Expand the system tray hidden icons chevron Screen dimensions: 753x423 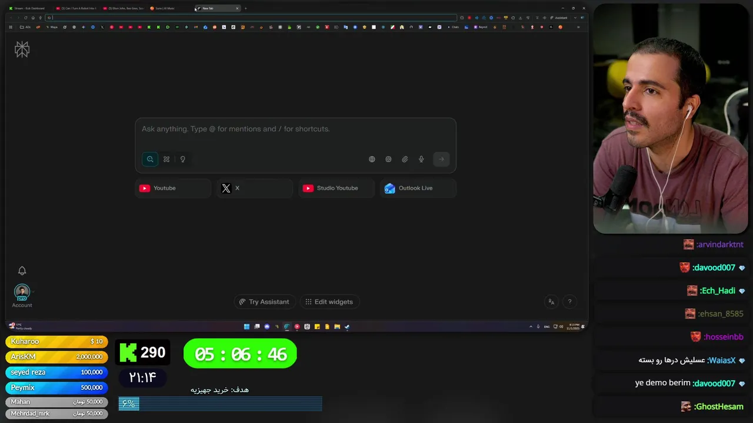(x=531, y=327)
